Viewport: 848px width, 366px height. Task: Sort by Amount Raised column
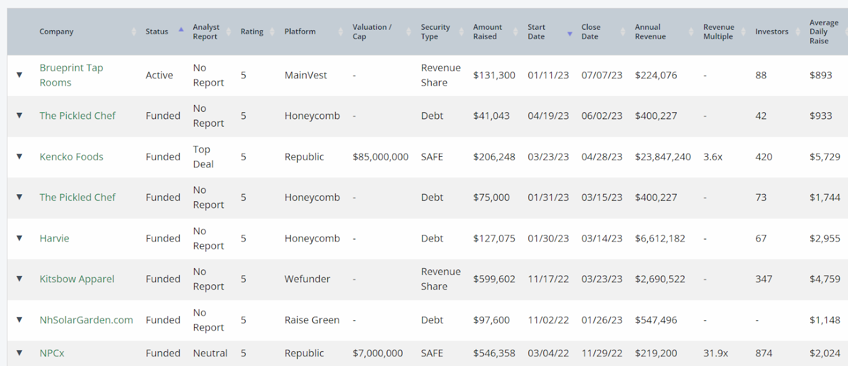[x=488, y=32]
